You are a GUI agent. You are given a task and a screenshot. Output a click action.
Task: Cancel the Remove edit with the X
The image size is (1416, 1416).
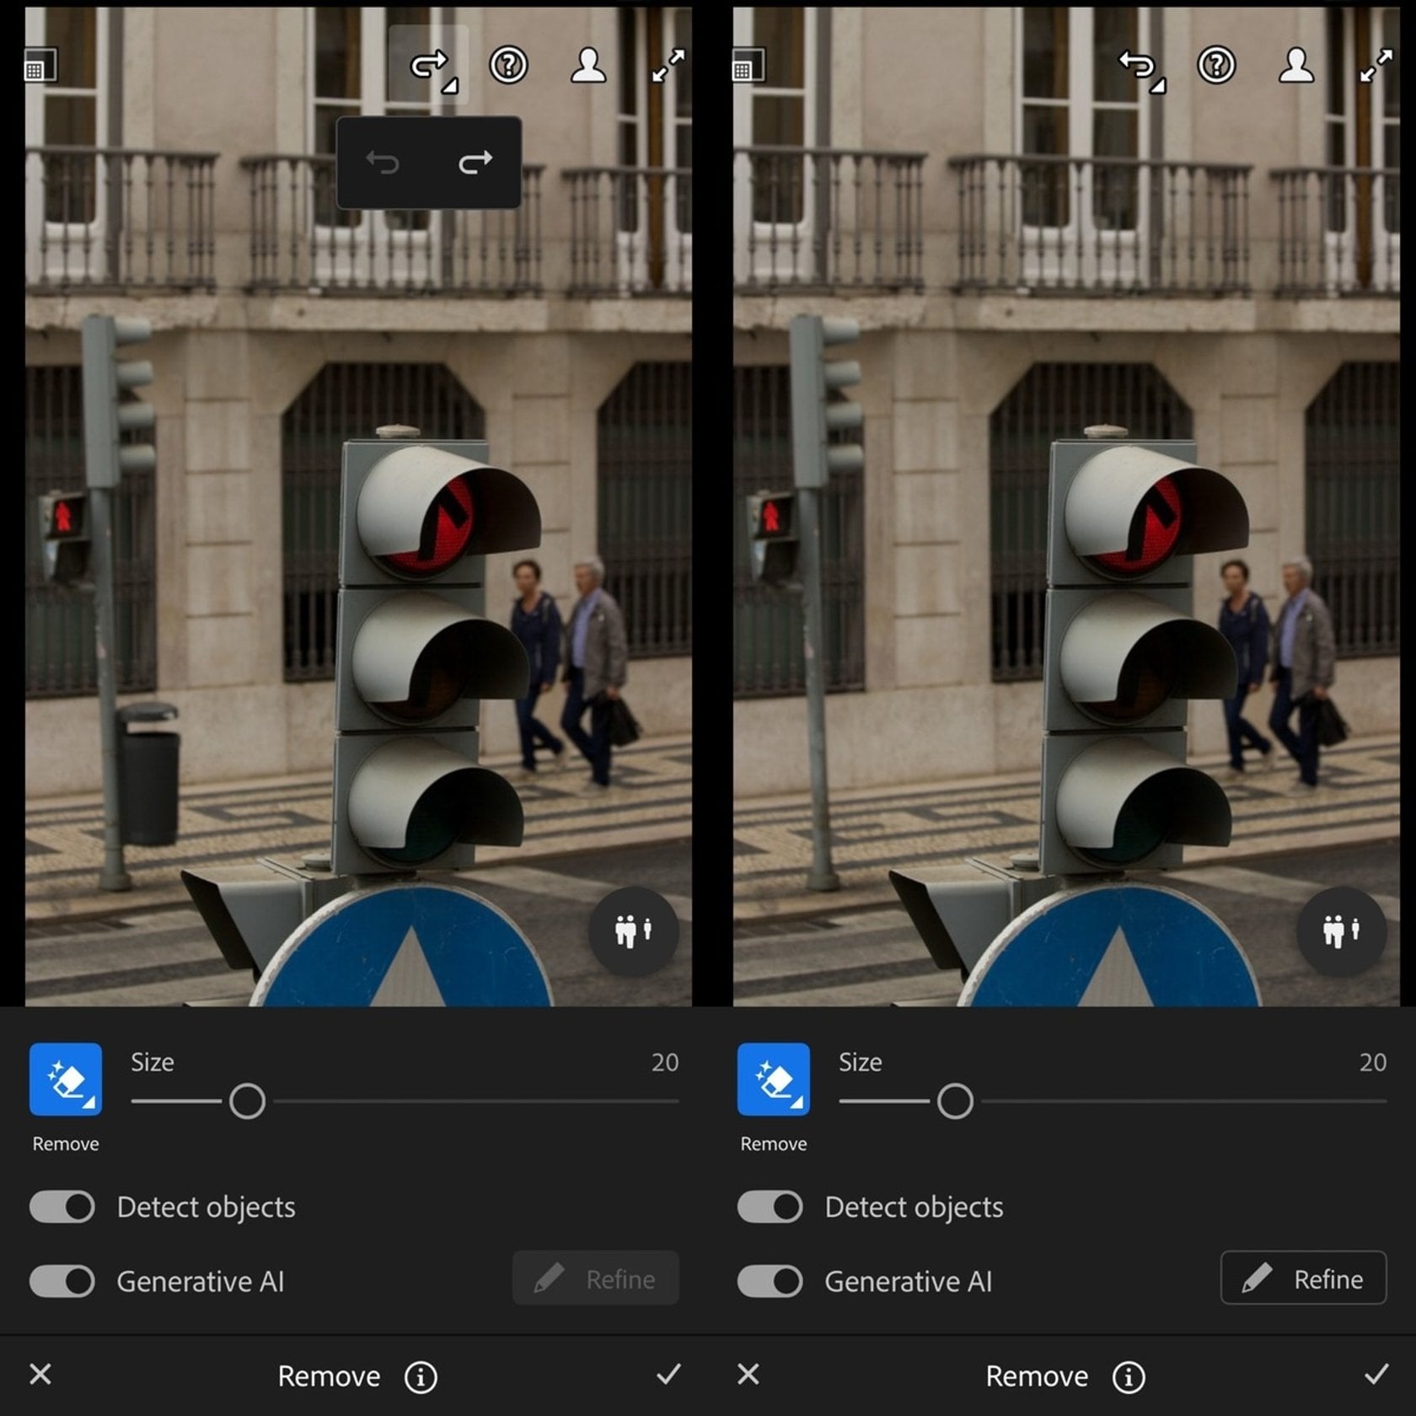point(39,1376)
